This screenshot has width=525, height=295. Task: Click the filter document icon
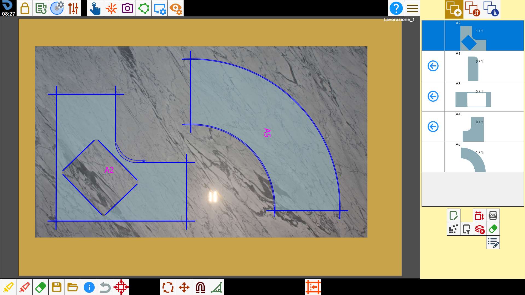[466, 229]
